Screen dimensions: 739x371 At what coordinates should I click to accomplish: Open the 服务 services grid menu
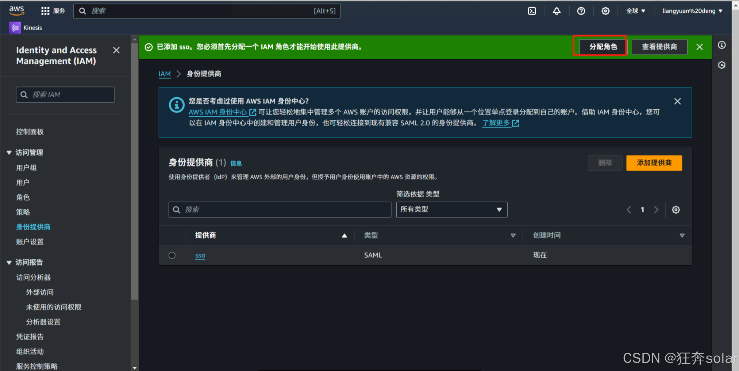click(x=53, y=11)
